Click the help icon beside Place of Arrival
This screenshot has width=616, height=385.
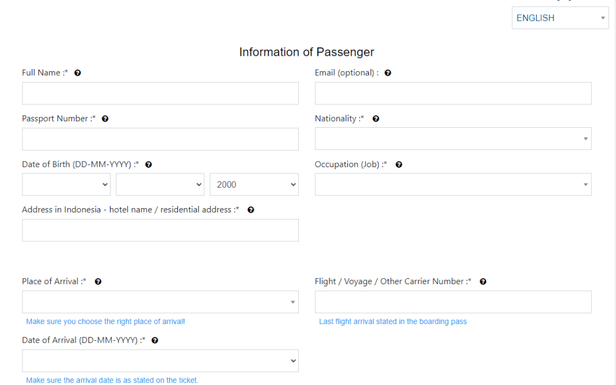[x=98, y=282]
